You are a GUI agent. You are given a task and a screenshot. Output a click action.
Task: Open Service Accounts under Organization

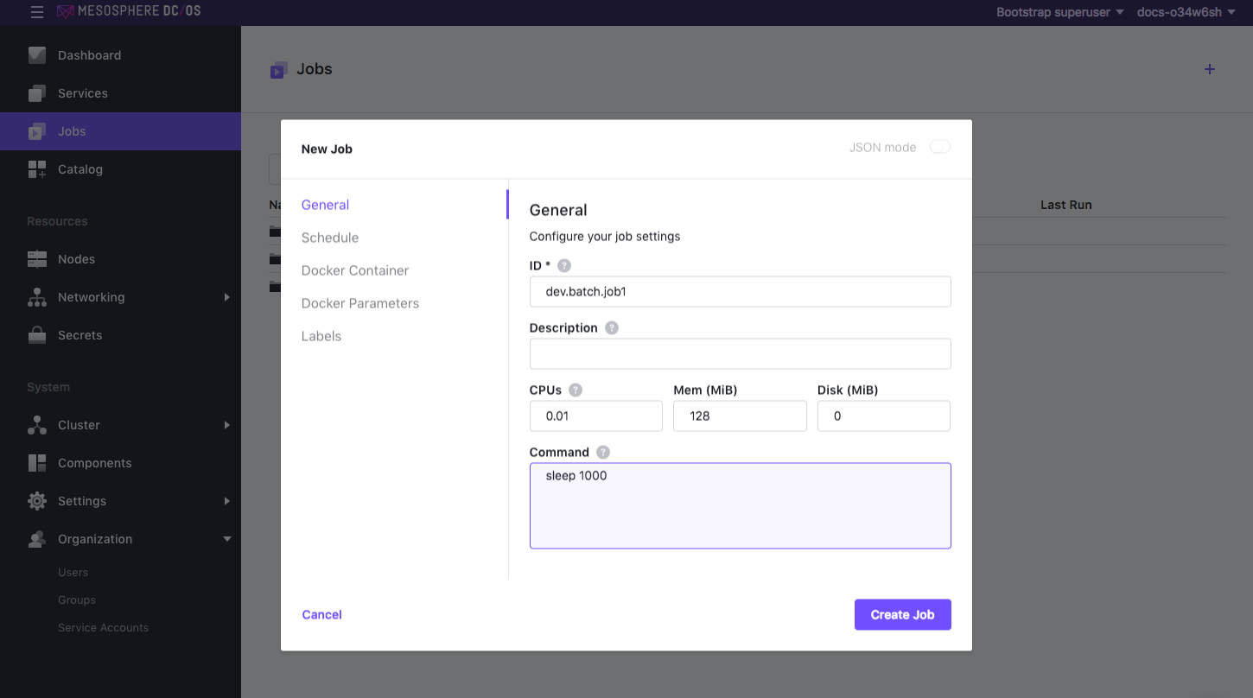pos(104,627)
